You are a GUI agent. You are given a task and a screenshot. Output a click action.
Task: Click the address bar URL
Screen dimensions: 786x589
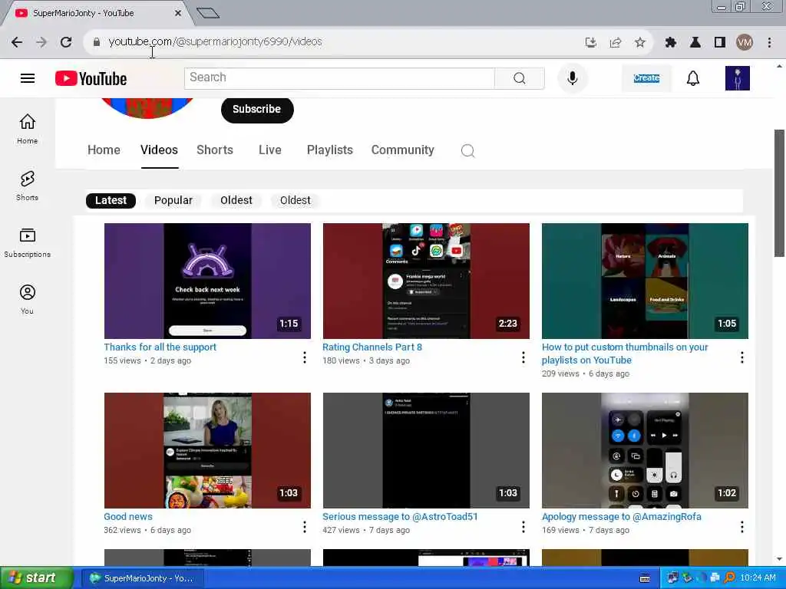215,42
